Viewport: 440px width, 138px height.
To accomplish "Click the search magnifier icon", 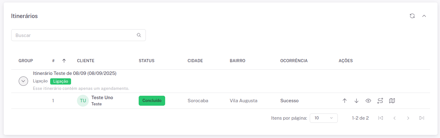I will pyautogui.click(x=139, y=35).
